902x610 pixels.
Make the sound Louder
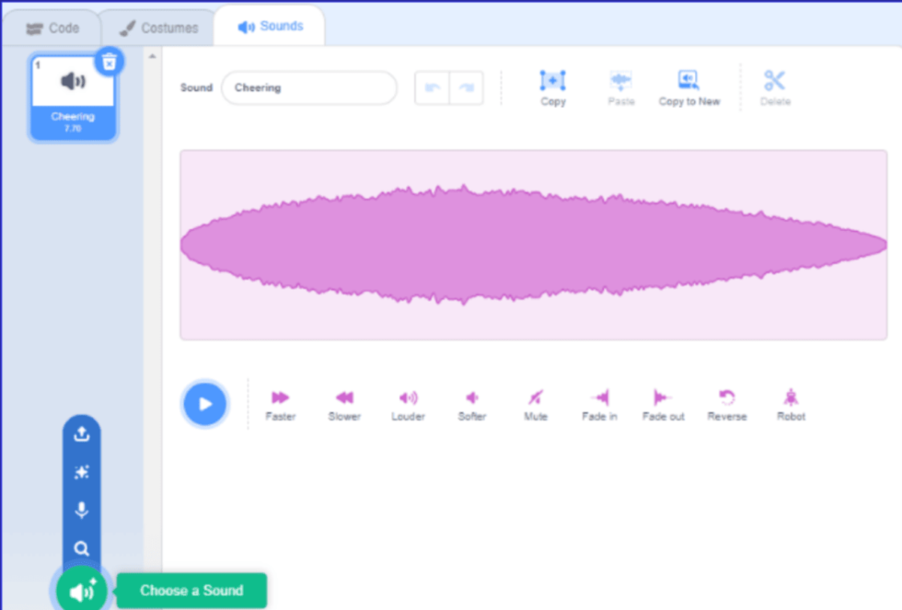pos(408,403)
